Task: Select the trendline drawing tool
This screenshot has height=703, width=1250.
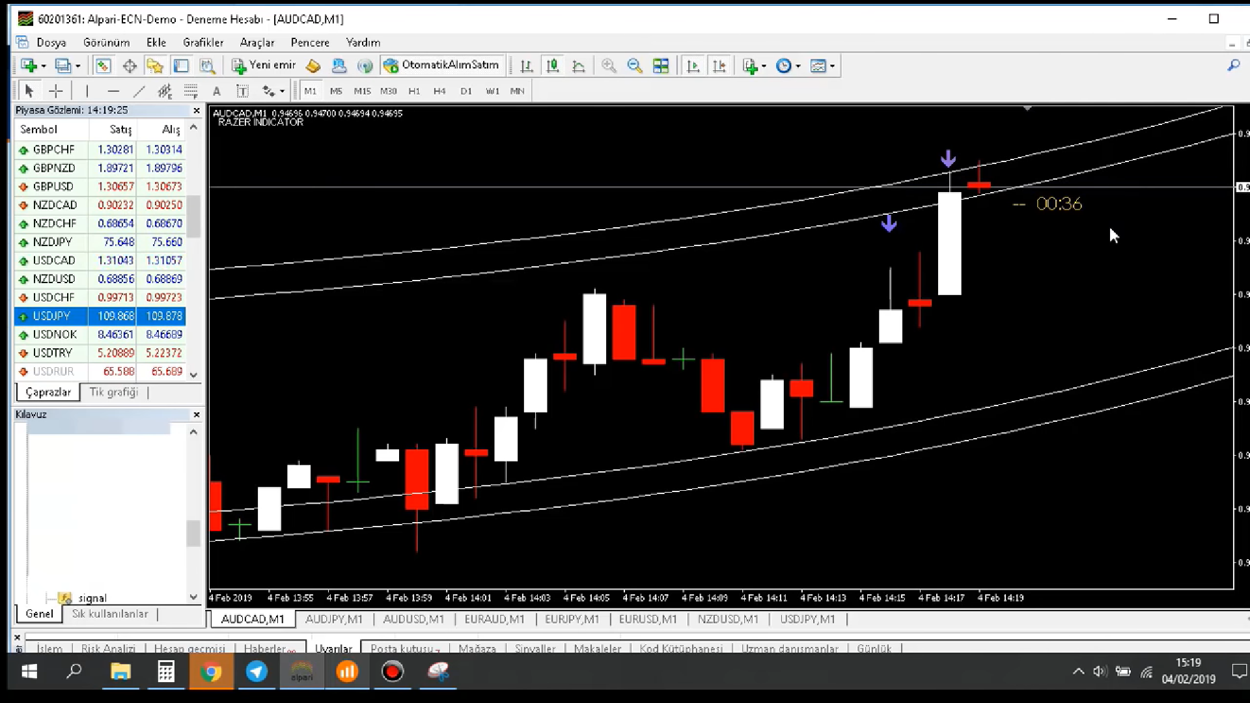Action: click(x=139, y=91)
